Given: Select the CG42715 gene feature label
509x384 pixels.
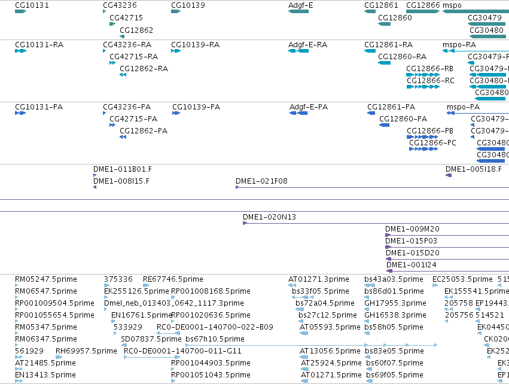Looking at the screenshot, I should click(x=126, y=17).
